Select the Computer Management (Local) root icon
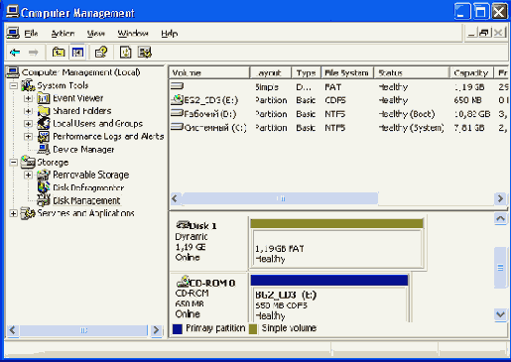Image resolution: width=511 pixels, height=362 pixels. [x=13, y=72]
